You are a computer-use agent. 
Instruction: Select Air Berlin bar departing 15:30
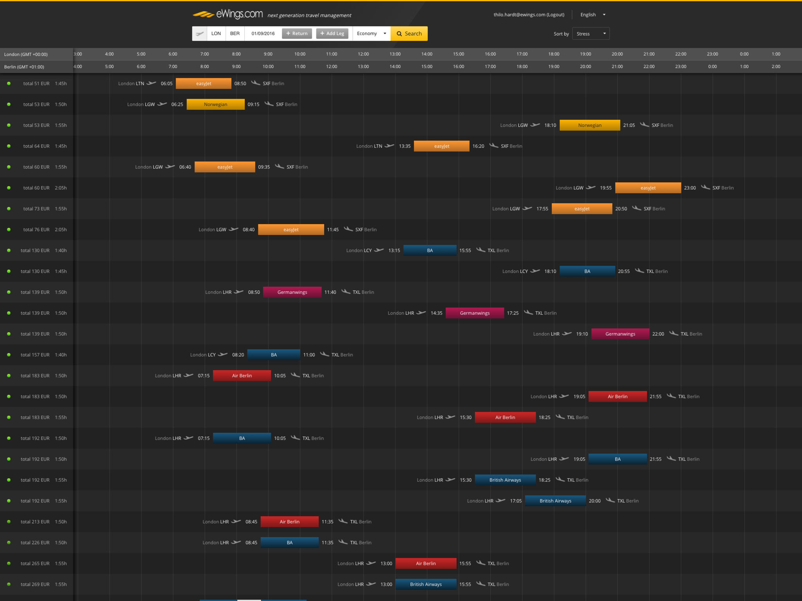pyautogui.click(x=505, y=417)
